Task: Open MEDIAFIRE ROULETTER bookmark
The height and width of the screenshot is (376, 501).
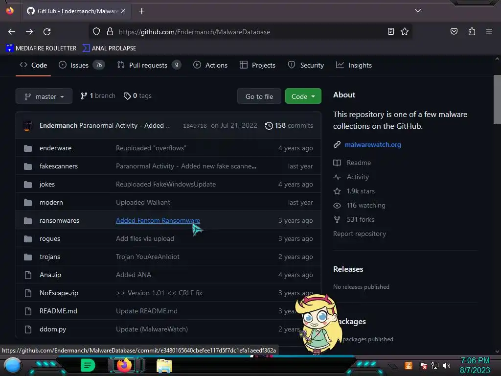Action: point(41,48)
